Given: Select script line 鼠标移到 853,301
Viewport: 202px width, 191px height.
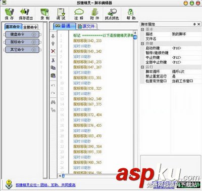Looking at the screenshot, I should (x=87, y=78).
